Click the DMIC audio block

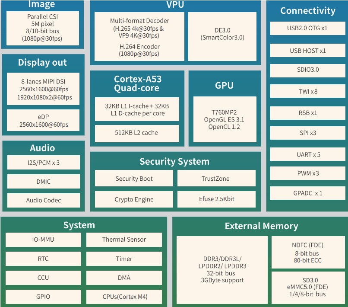43,182
